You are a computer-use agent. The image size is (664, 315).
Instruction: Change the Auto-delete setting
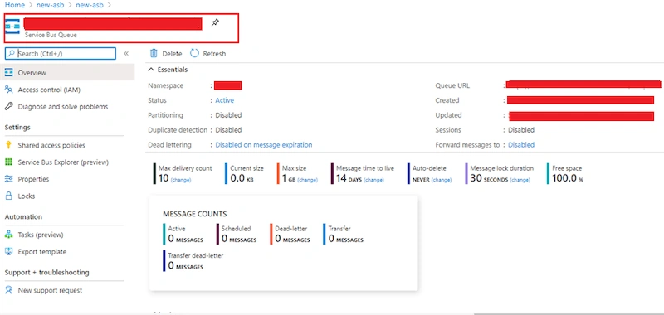[x=442, y=180]
